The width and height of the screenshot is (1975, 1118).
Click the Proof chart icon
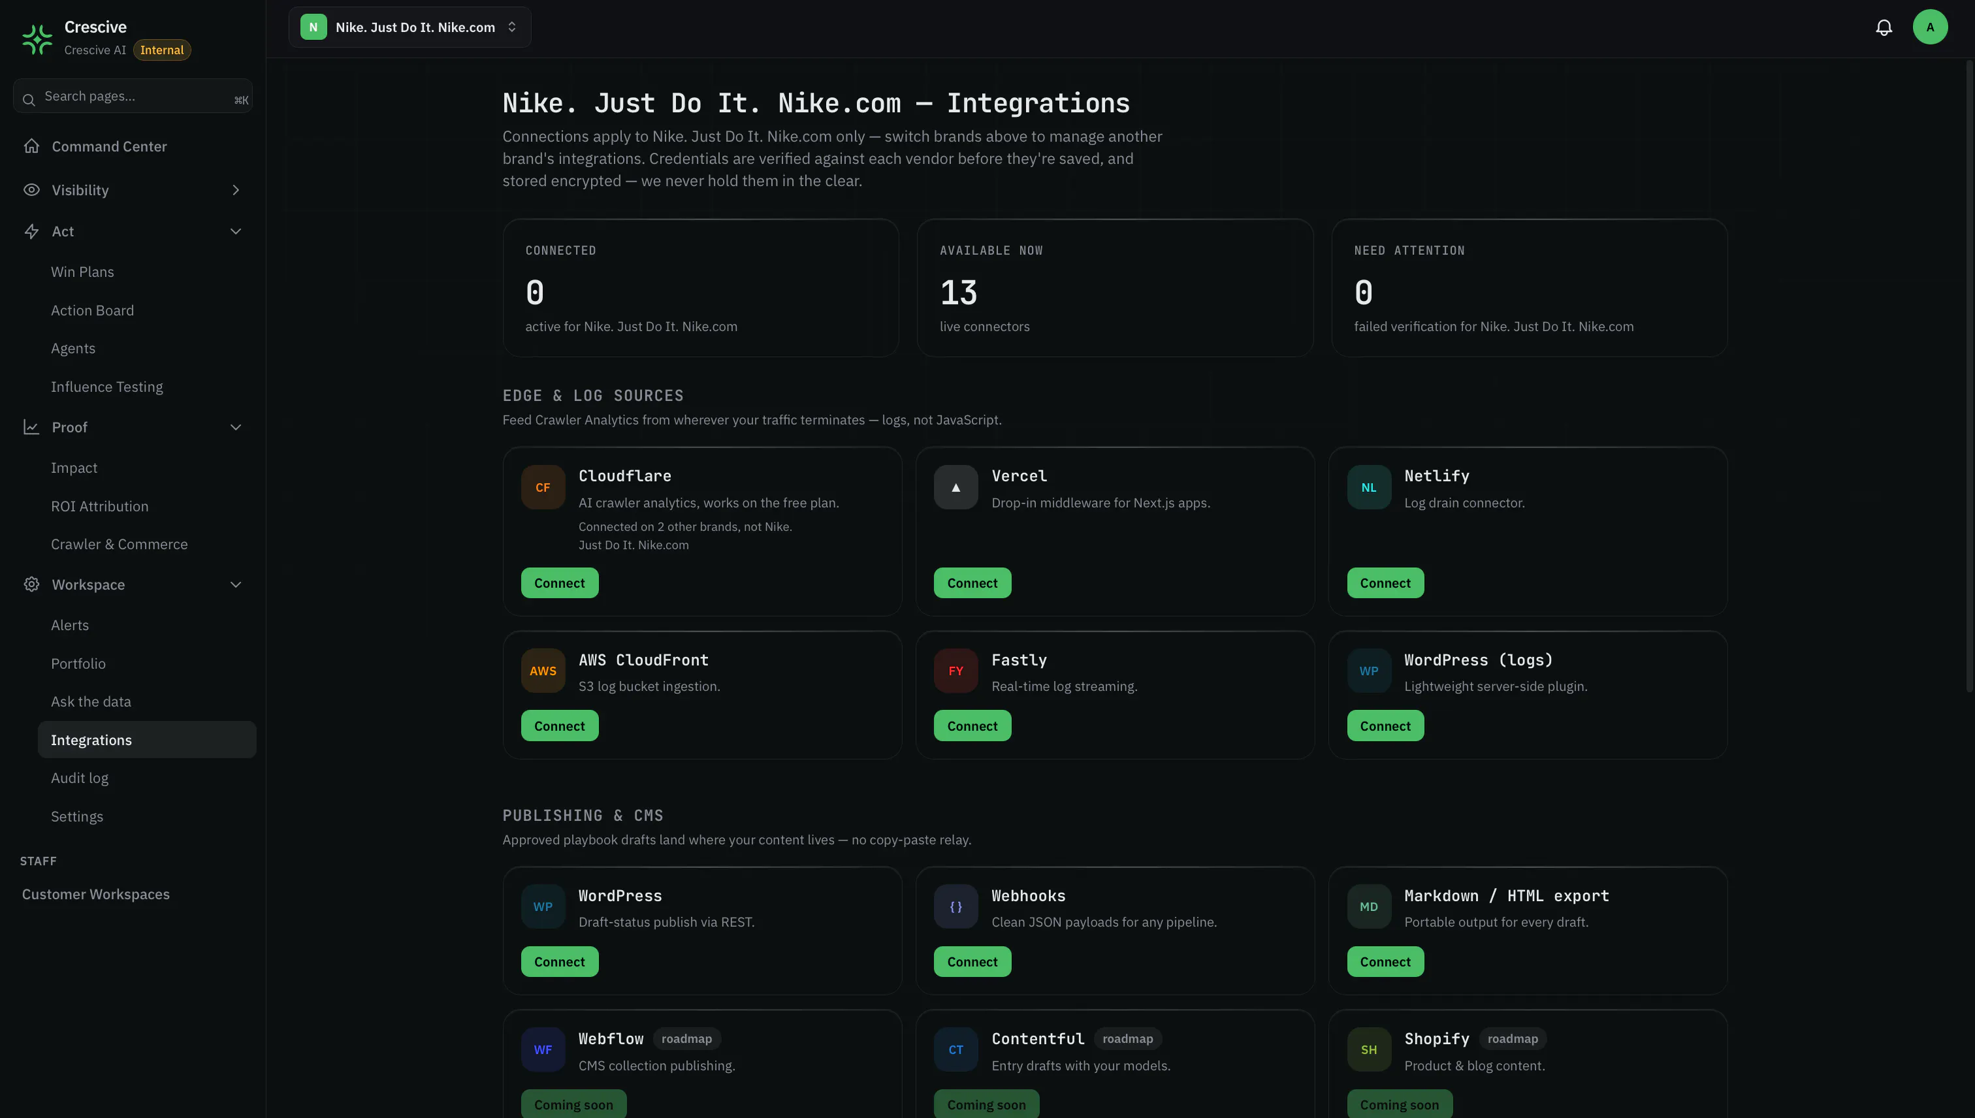point(31,427)
